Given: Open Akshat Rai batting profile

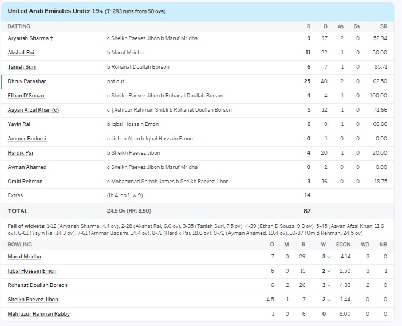Looking at the screenshot, I should pyautogui.click(x=21, y=53).
